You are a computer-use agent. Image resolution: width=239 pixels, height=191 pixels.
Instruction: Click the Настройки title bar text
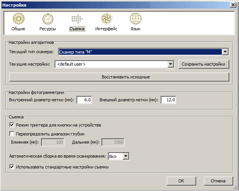point(14,5)
